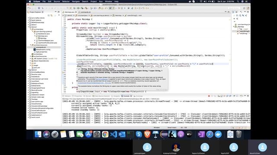This screenshot has width=277, height=155.
Task: Expand the JRE System Library node
Action: [x=30, y=59]
